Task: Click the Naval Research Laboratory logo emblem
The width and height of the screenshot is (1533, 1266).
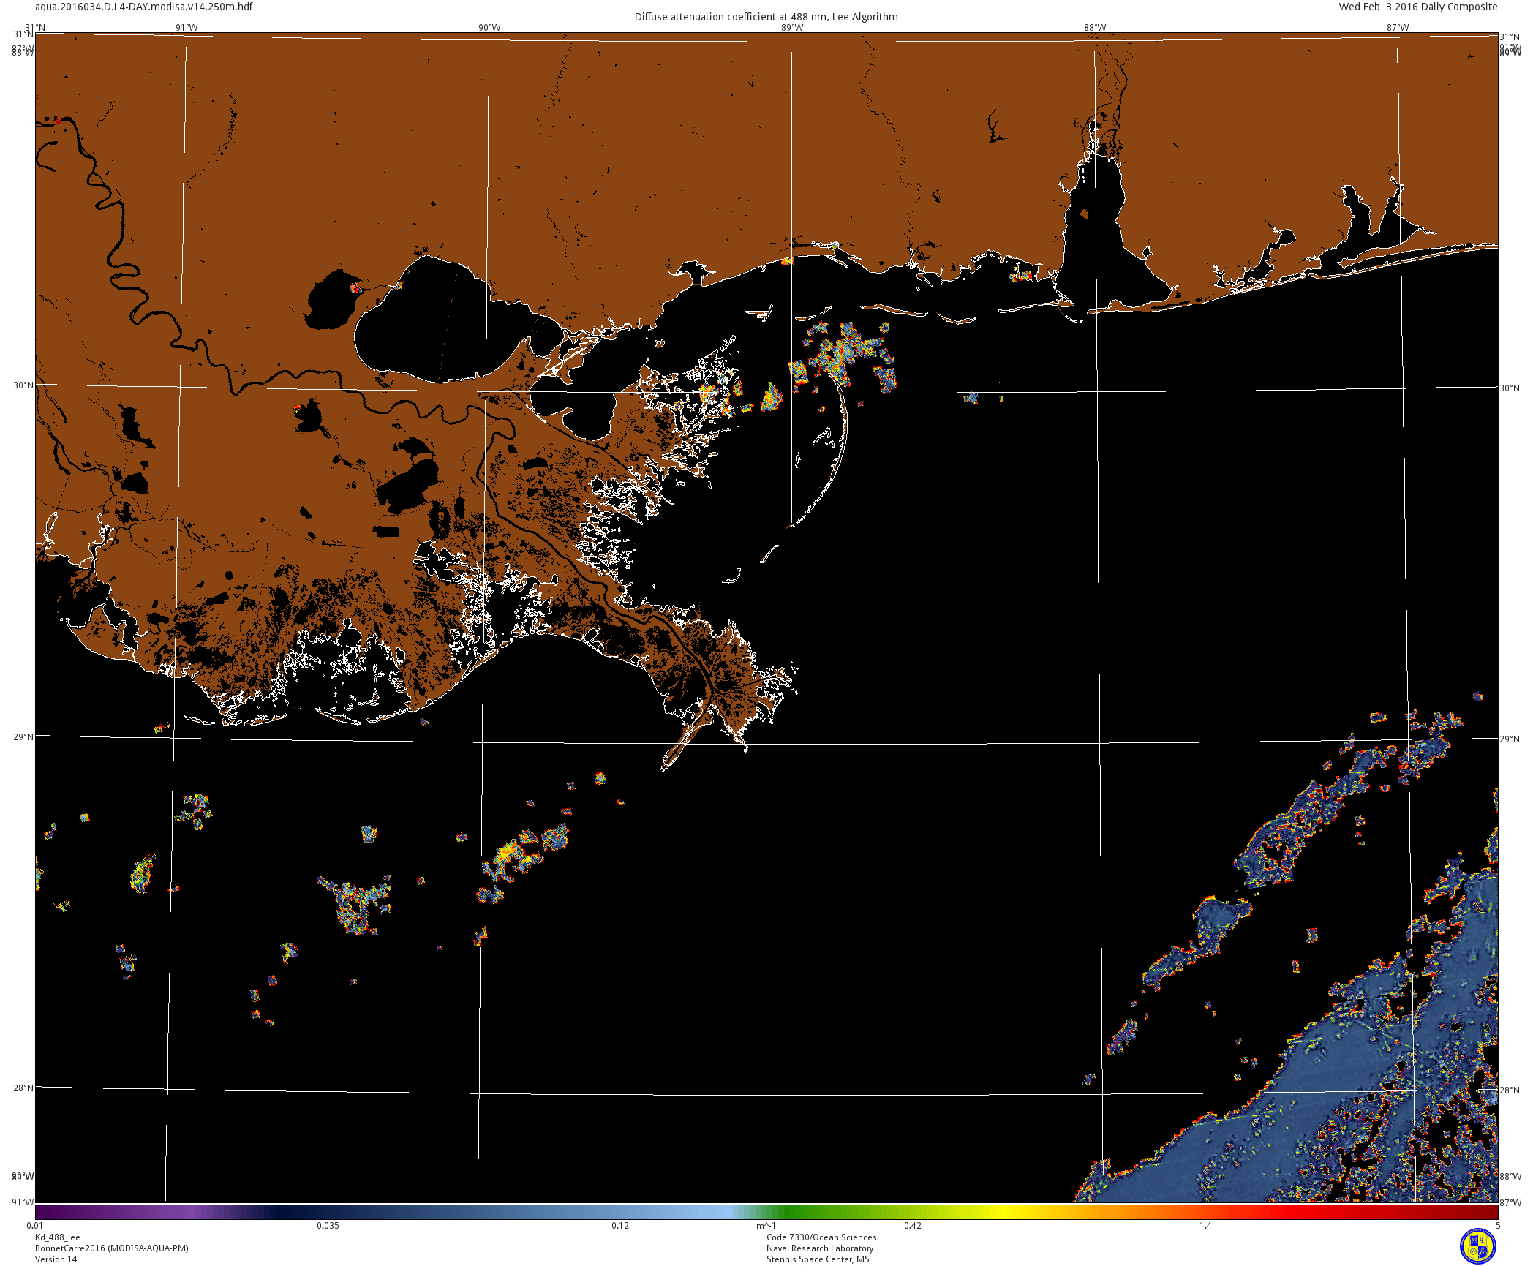Action: pyautogui.click(x=1477, y=1245)
